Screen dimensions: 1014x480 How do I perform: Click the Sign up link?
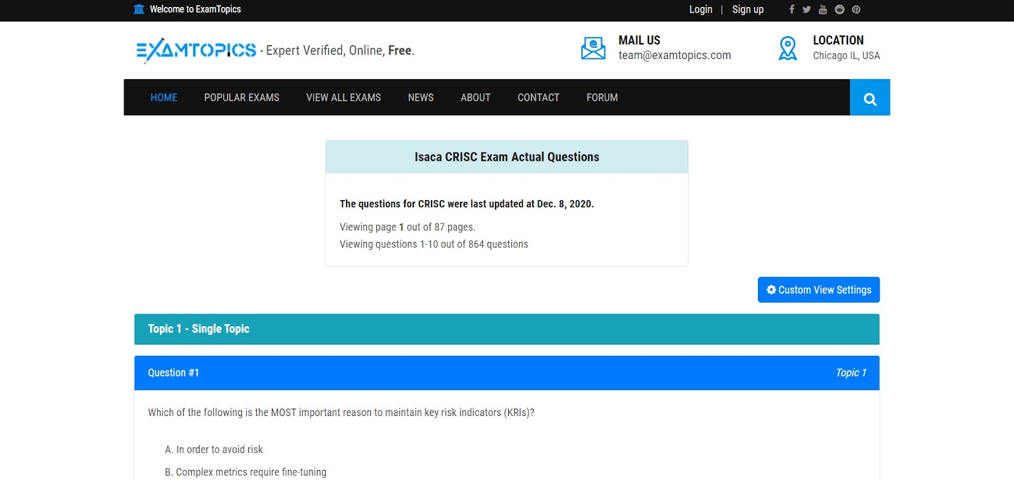coord(748,9)
